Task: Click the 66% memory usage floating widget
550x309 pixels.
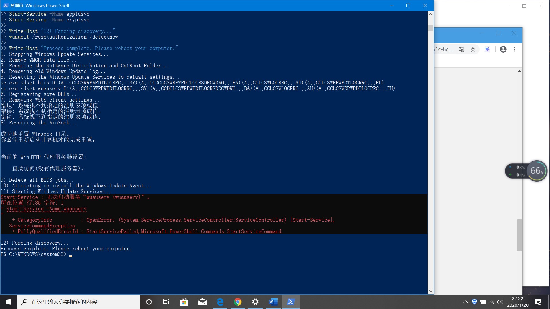Action: 537,171
